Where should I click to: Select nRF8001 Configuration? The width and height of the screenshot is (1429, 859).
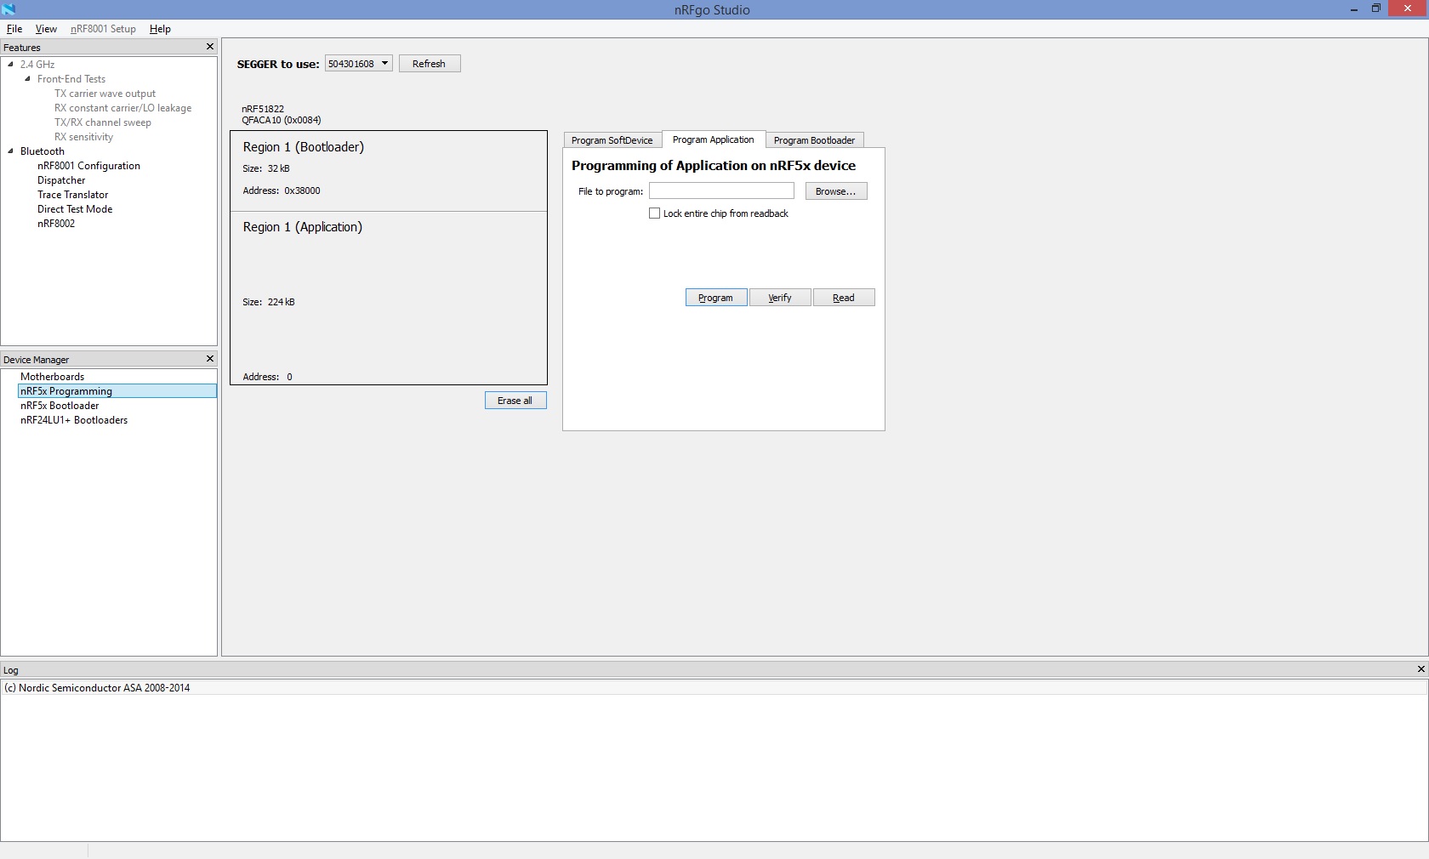coord(88,166)
